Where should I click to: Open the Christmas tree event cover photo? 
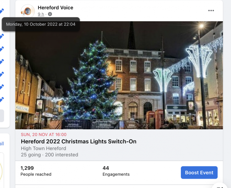click(x=119, y=75)
